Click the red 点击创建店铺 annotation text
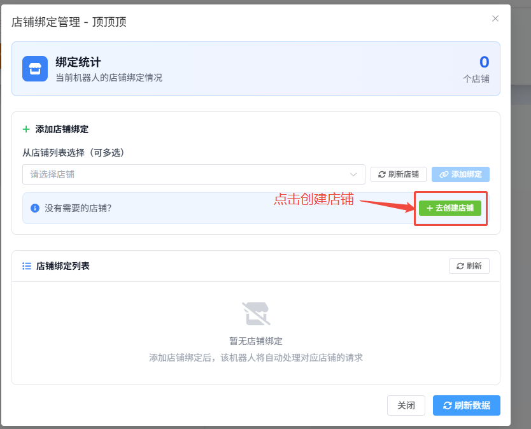Screen dimensions: 531x429 pyautogui.click(x=313, y=199)
